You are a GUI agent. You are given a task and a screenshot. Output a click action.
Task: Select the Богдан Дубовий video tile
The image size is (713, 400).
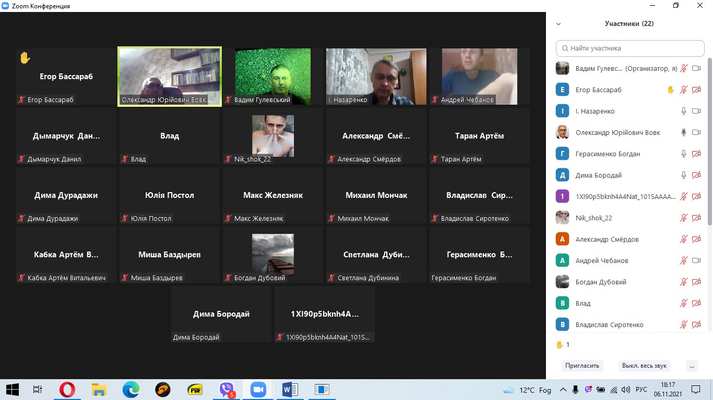(273, 255)
